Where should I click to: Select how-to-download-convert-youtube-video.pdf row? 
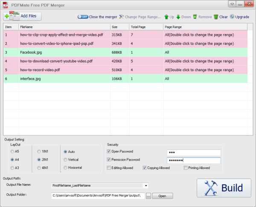pyautogui.click(x=125, y=61)
